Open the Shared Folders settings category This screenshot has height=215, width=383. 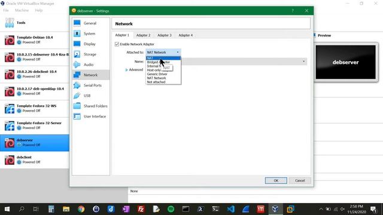(x=91, y=106)
